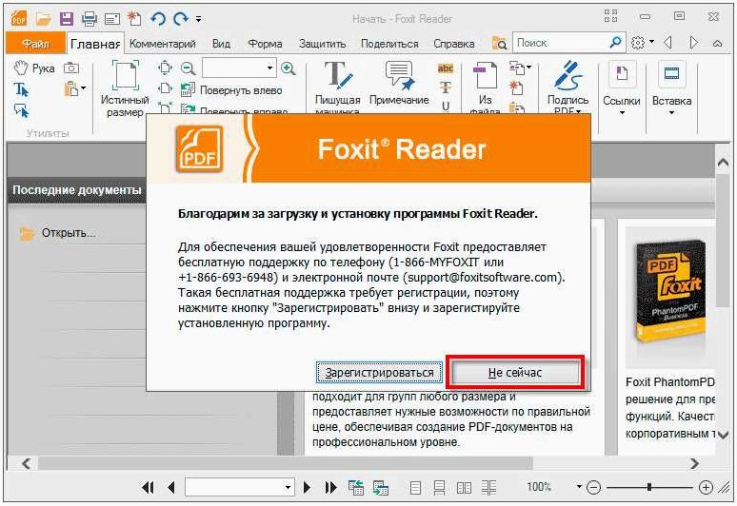Expand the Insert (Вставка) dropdown
The width and height of the screenshot is (737, 506).
click(671, 112)
